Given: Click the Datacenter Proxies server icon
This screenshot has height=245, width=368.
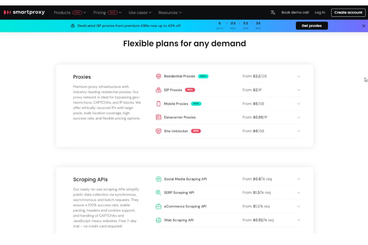Looking at the screenshot, I should [158, 117].
